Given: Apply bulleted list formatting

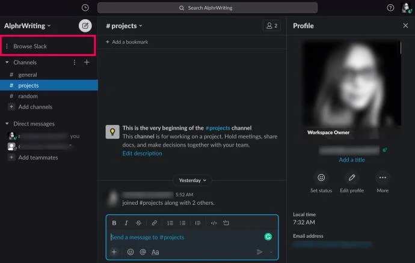Looking at the screenshot, I should [183, 223].
